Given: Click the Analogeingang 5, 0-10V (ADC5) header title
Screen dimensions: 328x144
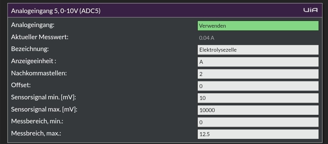Looking at the screenshot, I should 56,11.
